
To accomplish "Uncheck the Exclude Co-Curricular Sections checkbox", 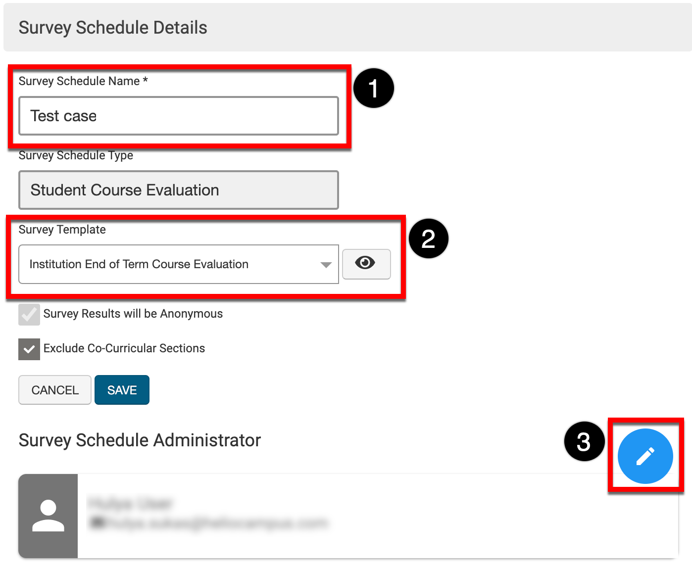I will (29, 349).
